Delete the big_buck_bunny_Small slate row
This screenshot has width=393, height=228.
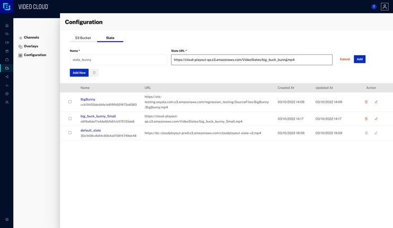click(366, 119)
